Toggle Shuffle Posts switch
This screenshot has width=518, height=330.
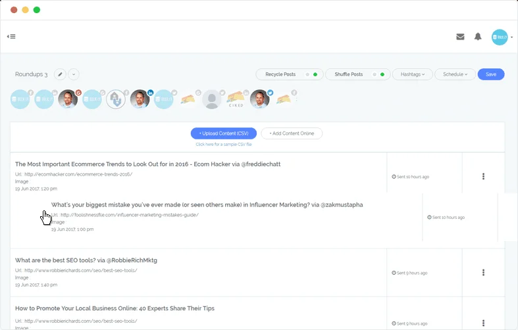[x=376, y=74]
